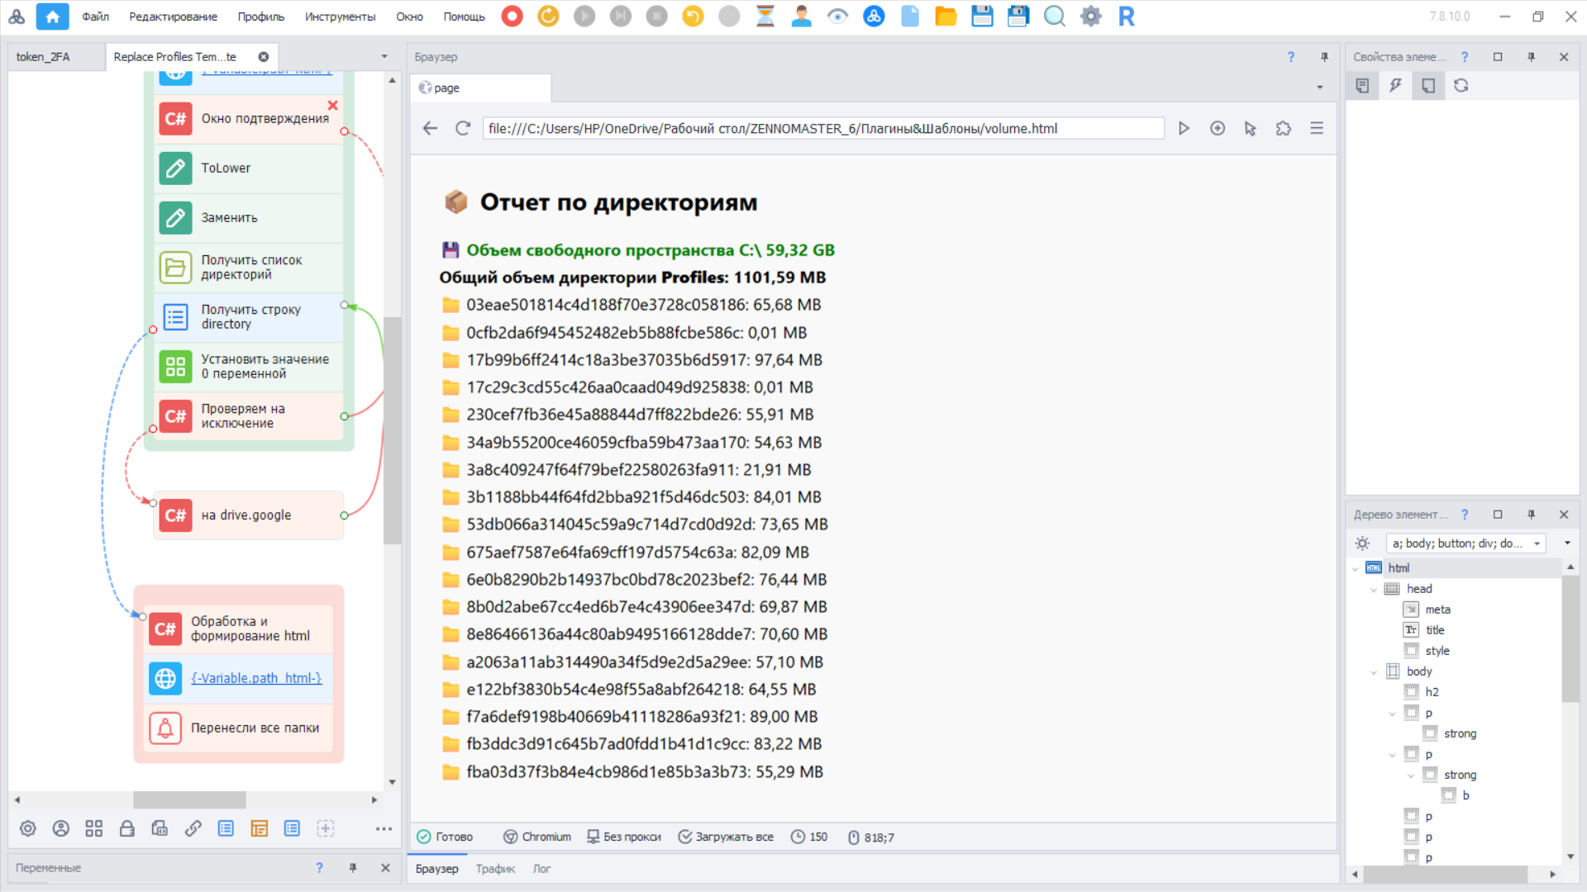Screen dimensions: 1587x892
Task: Click the 'Без прокси' status button
Action: point(624,837)
